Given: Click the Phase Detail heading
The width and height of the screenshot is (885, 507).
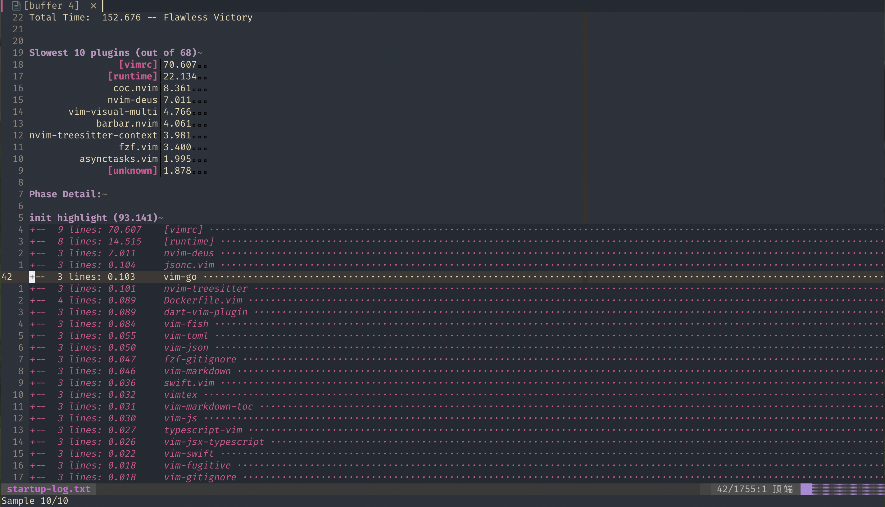Looking at the screenshot, I should [65, 194].
